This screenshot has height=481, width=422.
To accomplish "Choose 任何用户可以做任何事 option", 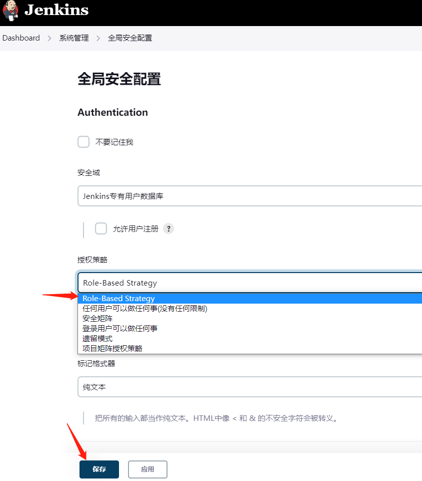I will 145,309.
